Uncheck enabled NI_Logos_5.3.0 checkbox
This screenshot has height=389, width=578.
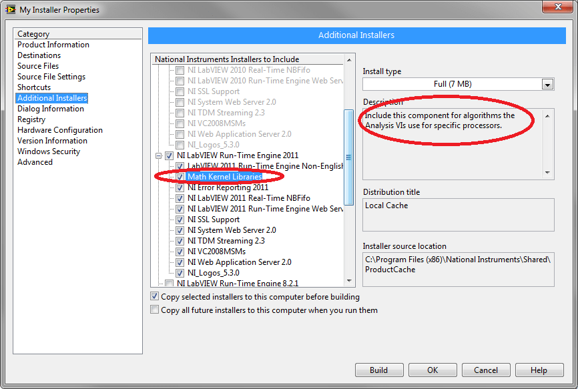click(x=180, y=273)
